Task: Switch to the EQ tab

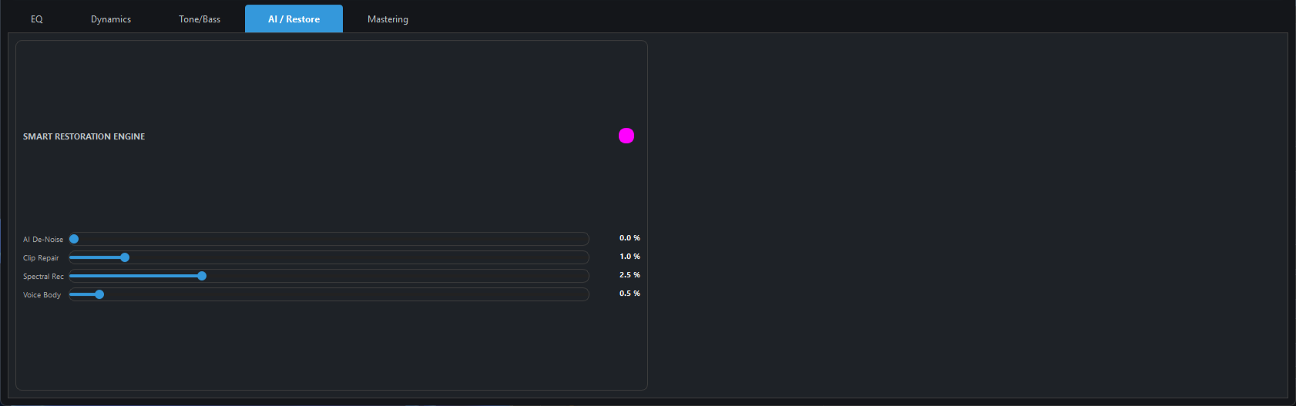Action: [x=36, y=19]
